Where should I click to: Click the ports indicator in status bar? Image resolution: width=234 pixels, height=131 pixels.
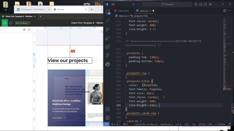125,124
